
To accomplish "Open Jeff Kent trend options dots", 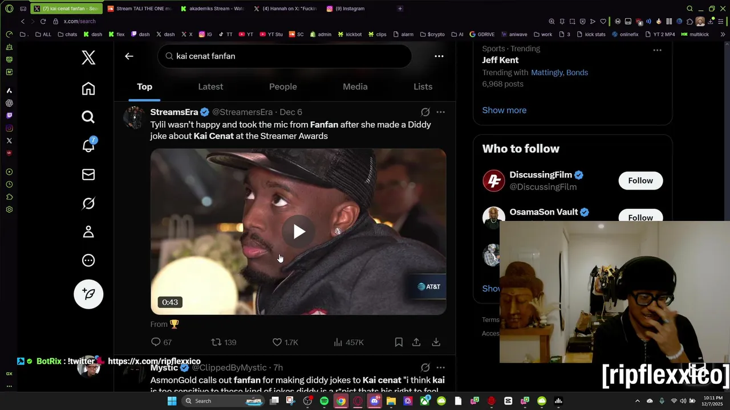I will click(657, 50).
